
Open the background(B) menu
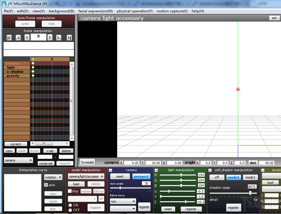[61, 11]
